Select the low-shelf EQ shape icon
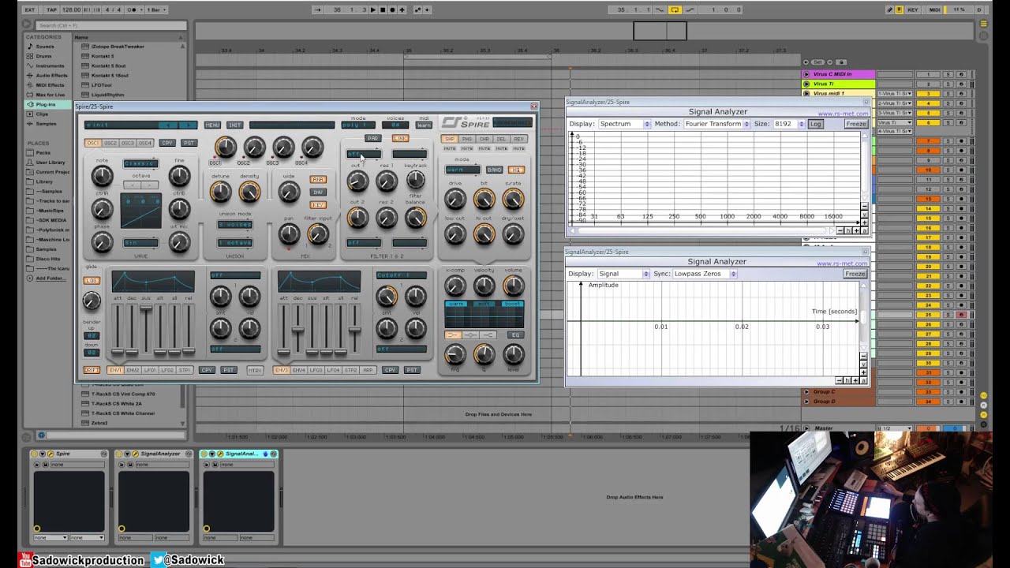This screenshot has width=1010, height=568. pos(453,335)
